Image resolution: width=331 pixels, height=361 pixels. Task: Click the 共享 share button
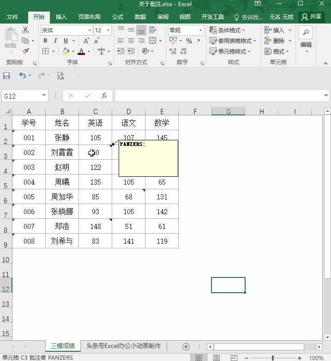pos(312,17)
